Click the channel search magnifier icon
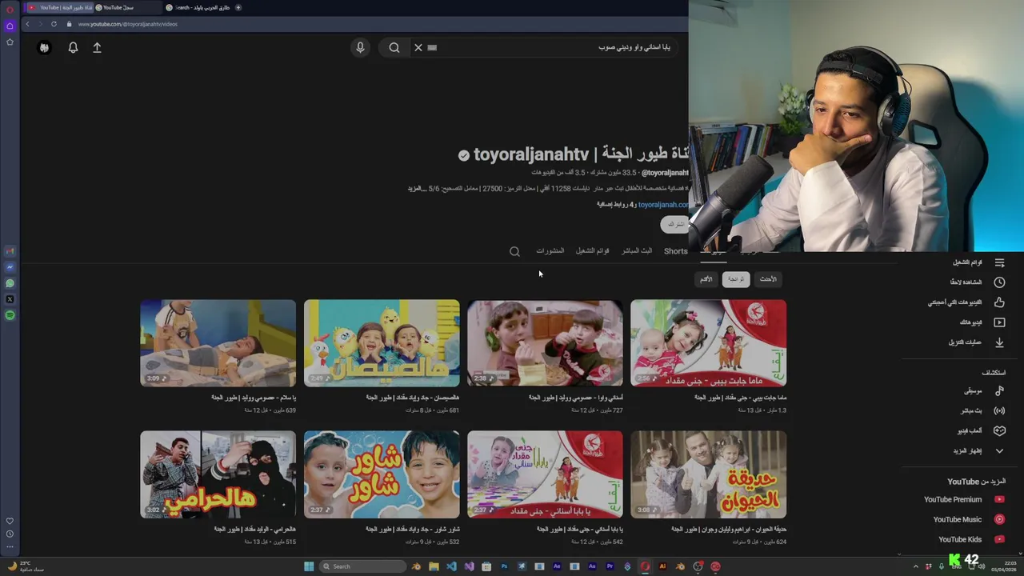Viewport: 1024px width, 576px height. pos(514,251)
